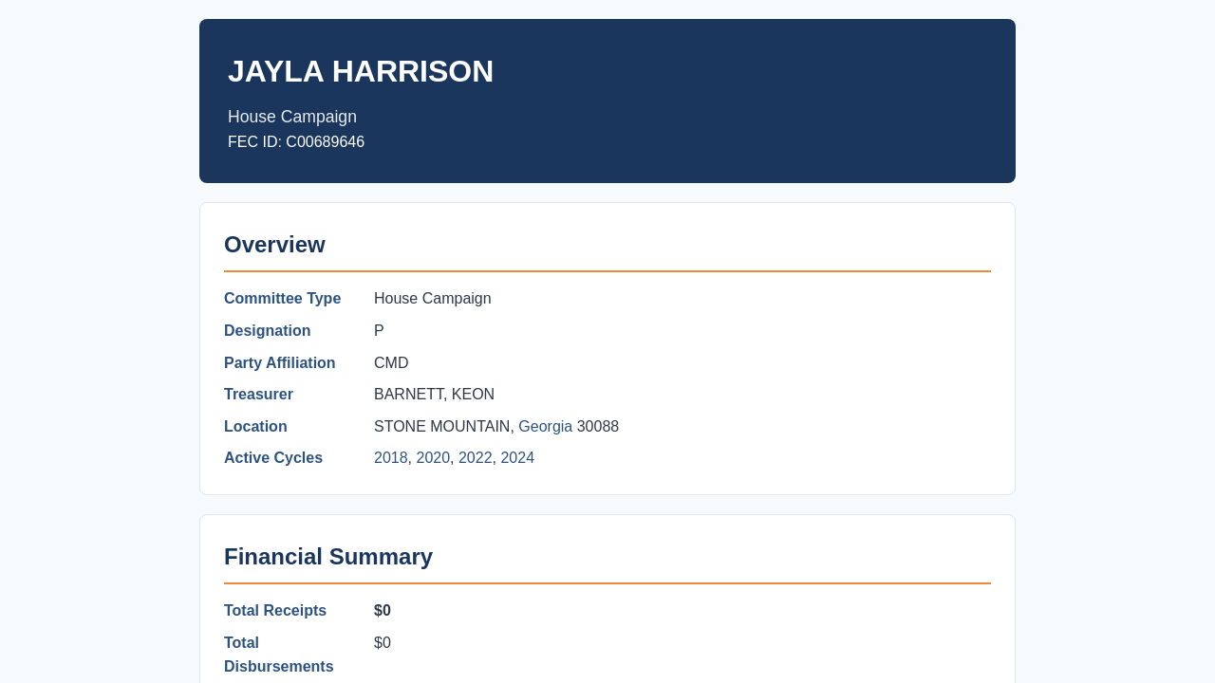Click the Overview section heading
1215x683 pixels.
pyautogui.click(x=274, y=245)
